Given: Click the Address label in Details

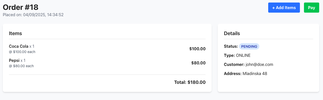Looking at the screenshot, I should click(233, 74).
